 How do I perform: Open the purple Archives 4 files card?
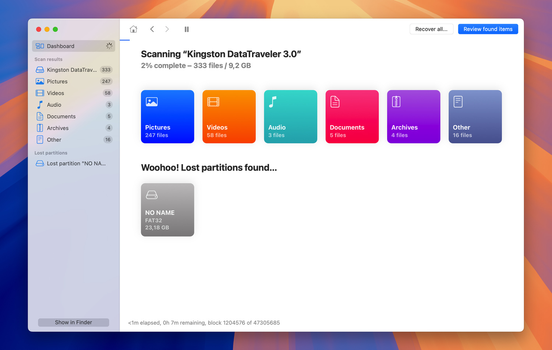click(414, 117)
